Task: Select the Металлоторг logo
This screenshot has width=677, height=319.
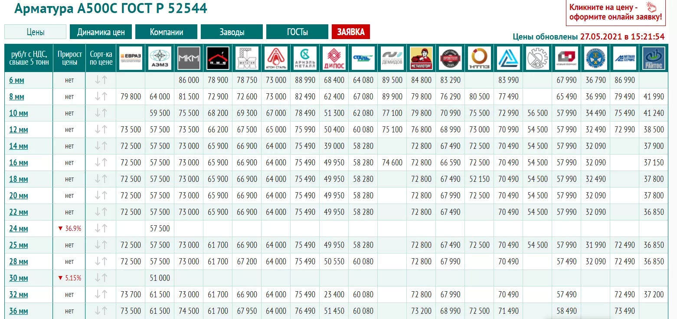Action: coord(421,58)
